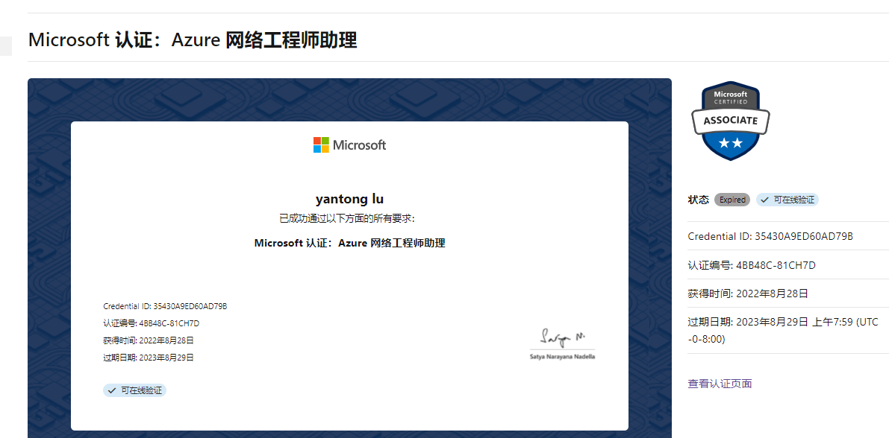The width and height of the screenshot is (889, 438).
Task: Click the checkmark icon in the certificate's 可在线验证 badge
Action: coord(112,390)
